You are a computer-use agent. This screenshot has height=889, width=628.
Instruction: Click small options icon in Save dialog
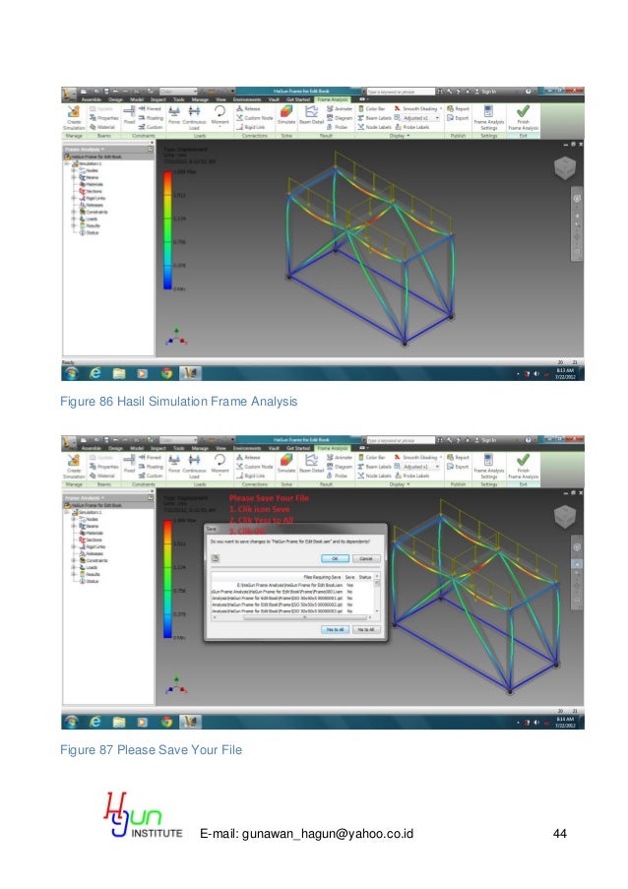[216, 558]
